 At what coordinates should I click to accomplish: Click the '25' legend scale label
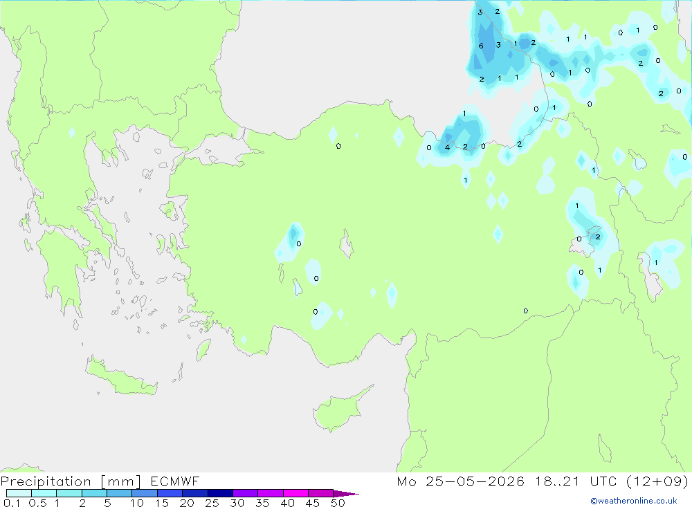pyautogui.click(x=212, y=503)
